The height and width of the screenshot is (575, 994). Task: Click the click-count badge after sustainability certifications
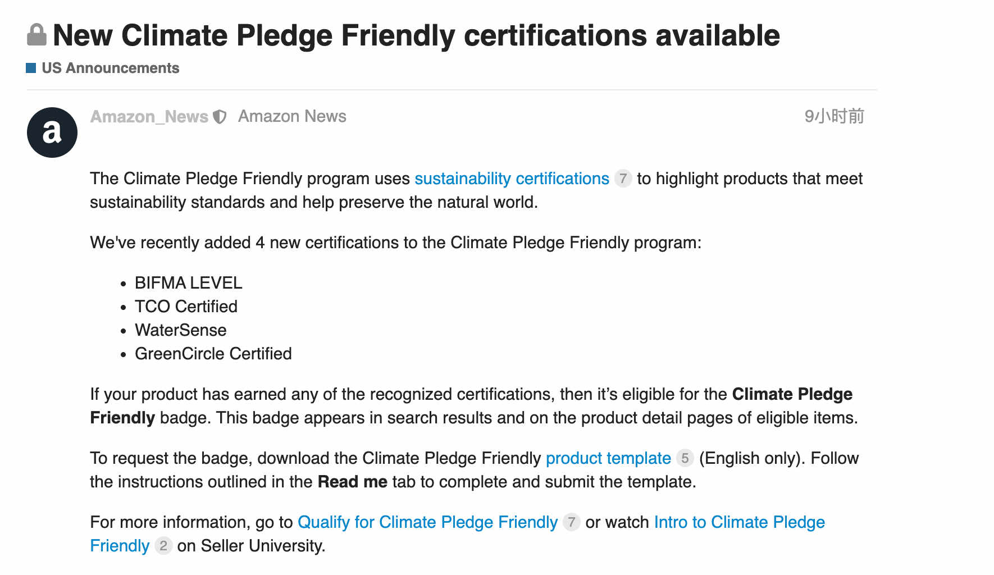click(x=623, y=179)
